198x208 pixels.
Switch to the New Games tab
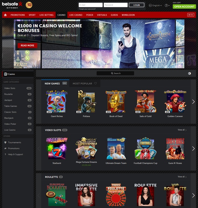click(55, 83)
